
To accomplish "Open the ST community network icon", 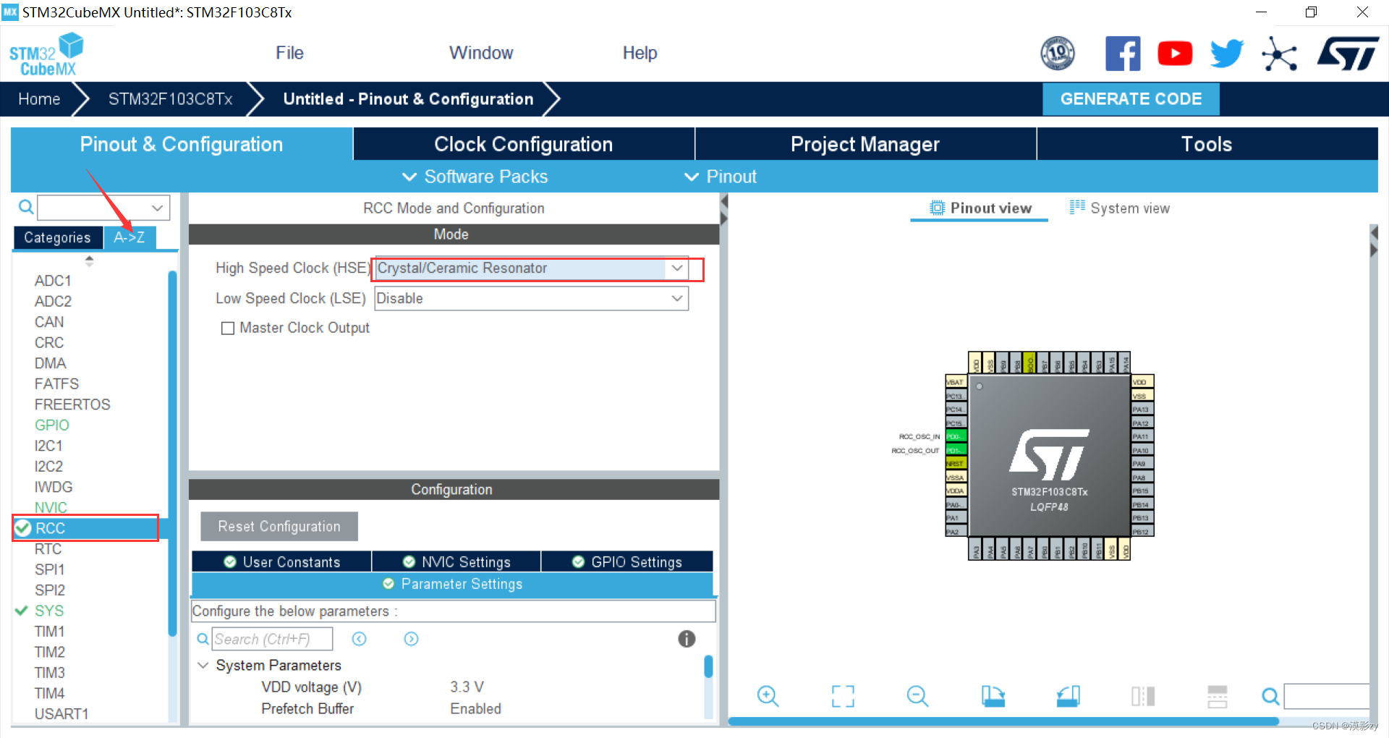I will [1279, 54].
